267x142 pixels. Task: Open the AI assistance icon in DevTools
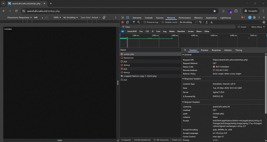tap(250, 17)
